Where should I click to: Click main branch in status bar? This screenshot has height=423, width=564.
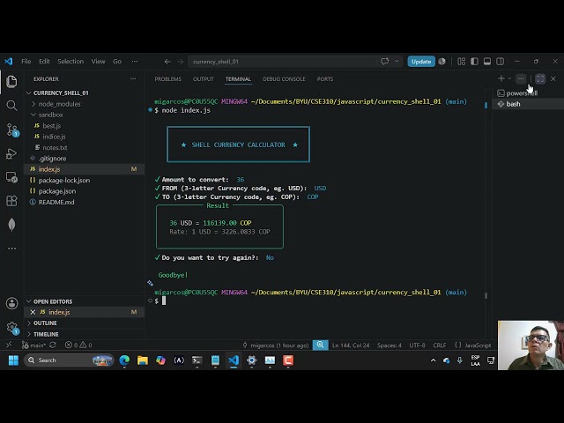click(33, 345)
